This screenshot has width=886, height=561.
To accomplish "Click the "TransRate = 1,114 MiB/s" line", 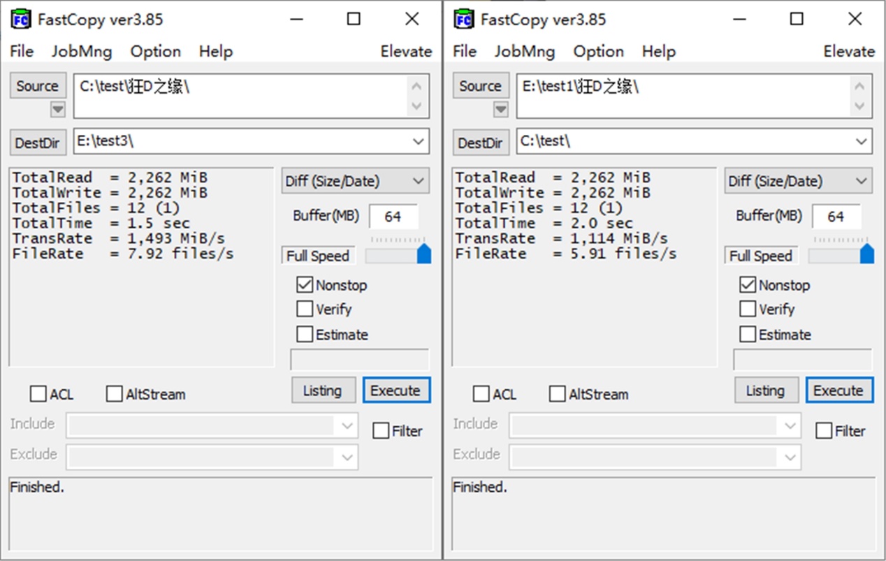I will [x=561, y=239].
